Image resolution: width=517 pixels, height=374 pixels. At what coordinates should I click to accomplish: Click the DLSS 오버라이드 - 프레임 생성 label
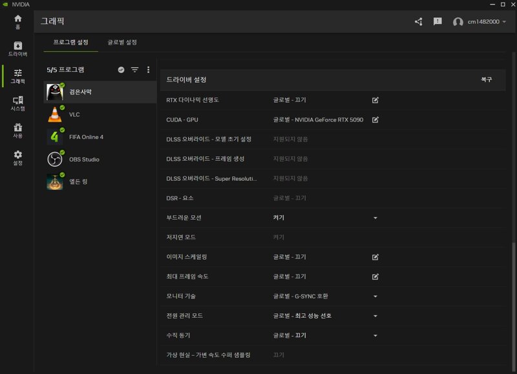click(x=205, y=159)
